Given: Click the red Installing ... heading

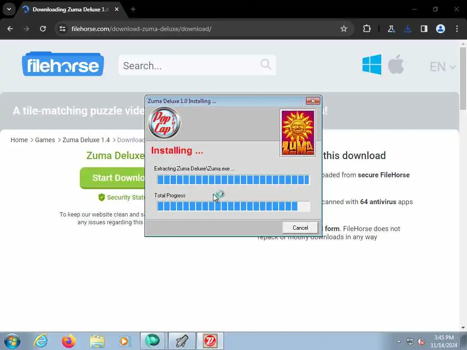Looking at the screenshot, I should tap(177, 150).
